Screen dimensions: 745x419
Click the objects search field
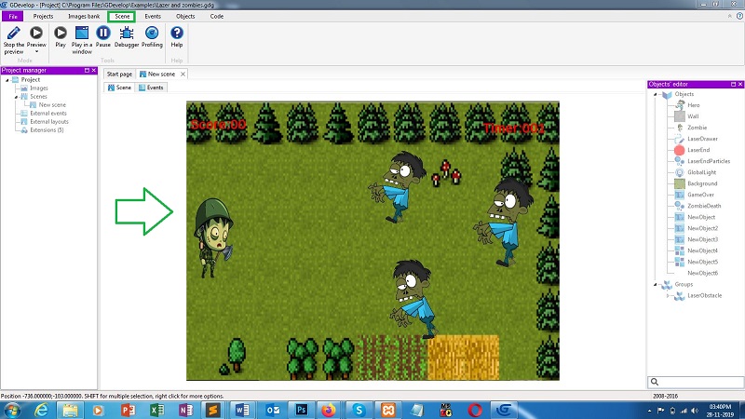click(x=696, y=382)
